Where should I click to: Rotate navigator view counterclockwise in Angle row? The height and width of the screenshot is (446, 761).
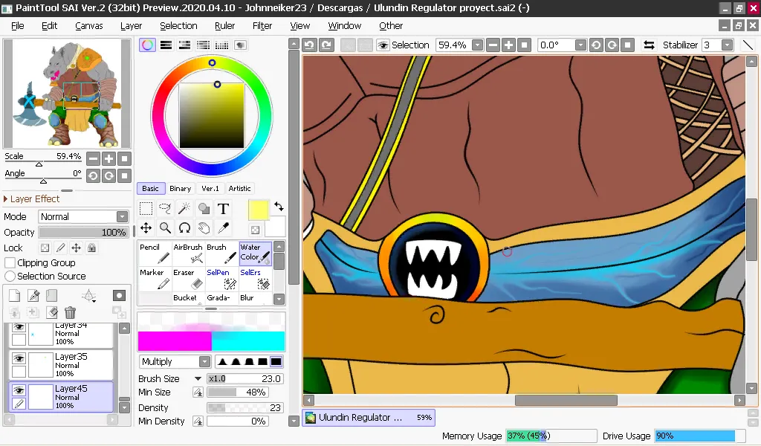93,175
